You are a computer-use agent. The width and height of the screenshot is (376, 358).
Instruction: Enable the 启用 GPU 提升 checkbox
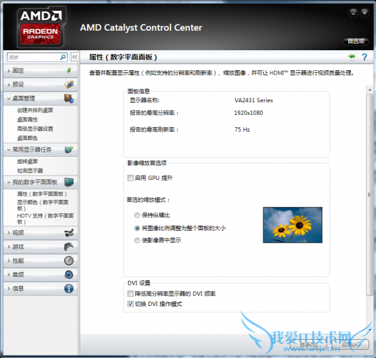click(x=130, y=178)
